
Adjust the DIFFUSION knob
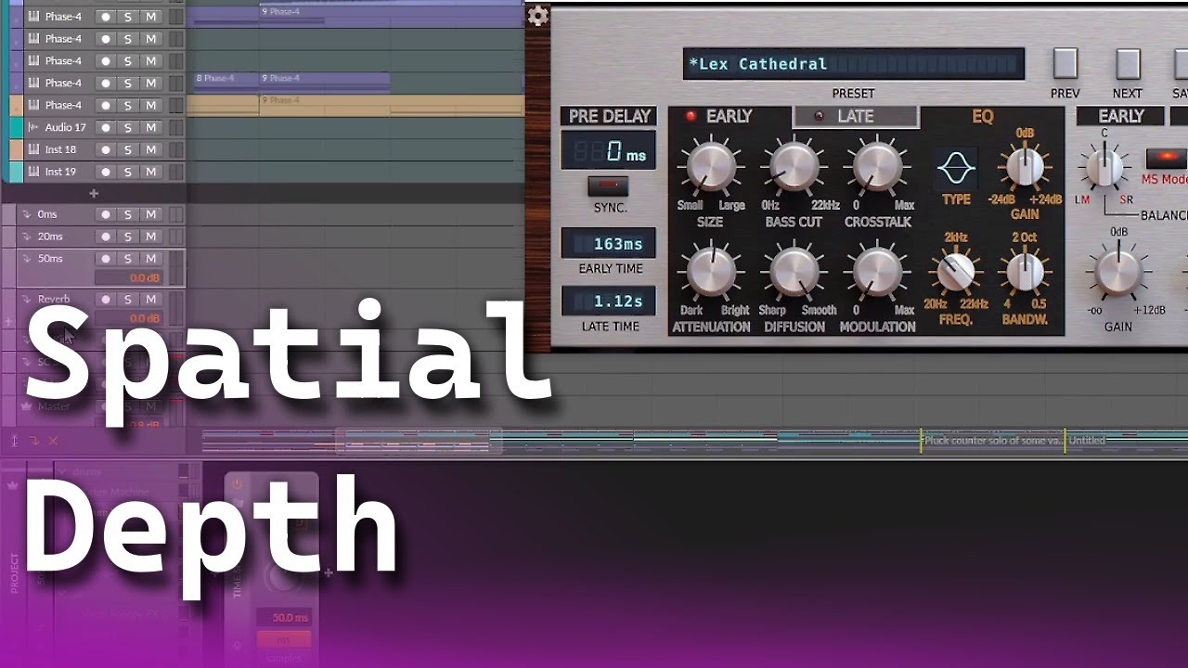[794, 273]
